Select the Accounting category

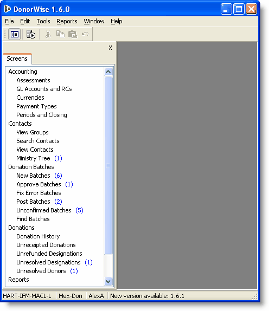23,72
